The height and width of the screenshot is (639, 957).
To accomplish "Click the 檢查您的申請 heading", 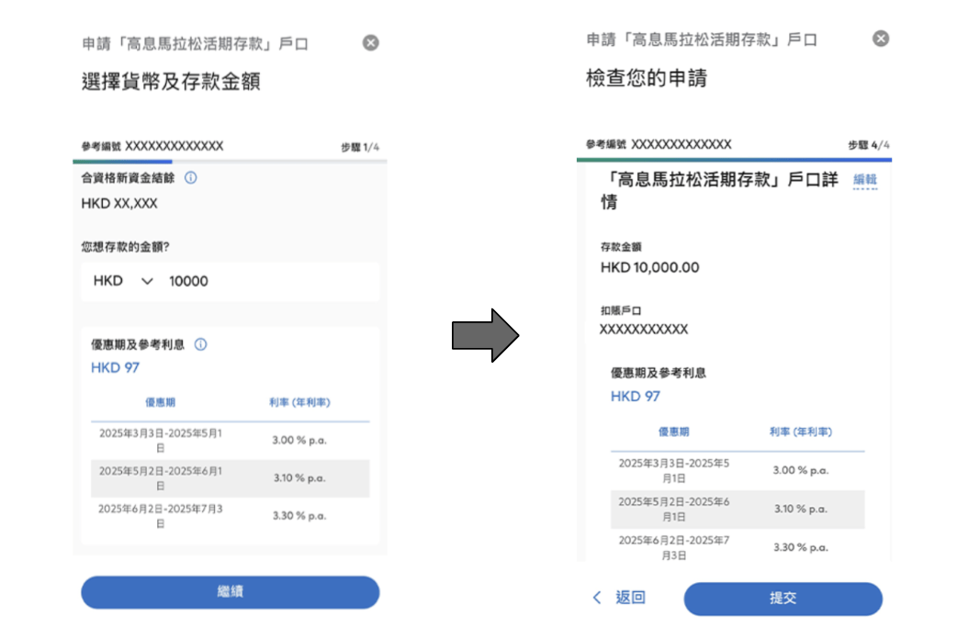I will 647,77.
